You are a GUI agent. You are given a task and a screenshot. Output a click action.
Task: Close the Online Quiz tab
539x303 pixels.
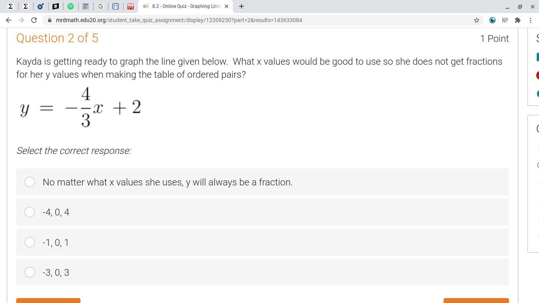(x=226, y=6)
